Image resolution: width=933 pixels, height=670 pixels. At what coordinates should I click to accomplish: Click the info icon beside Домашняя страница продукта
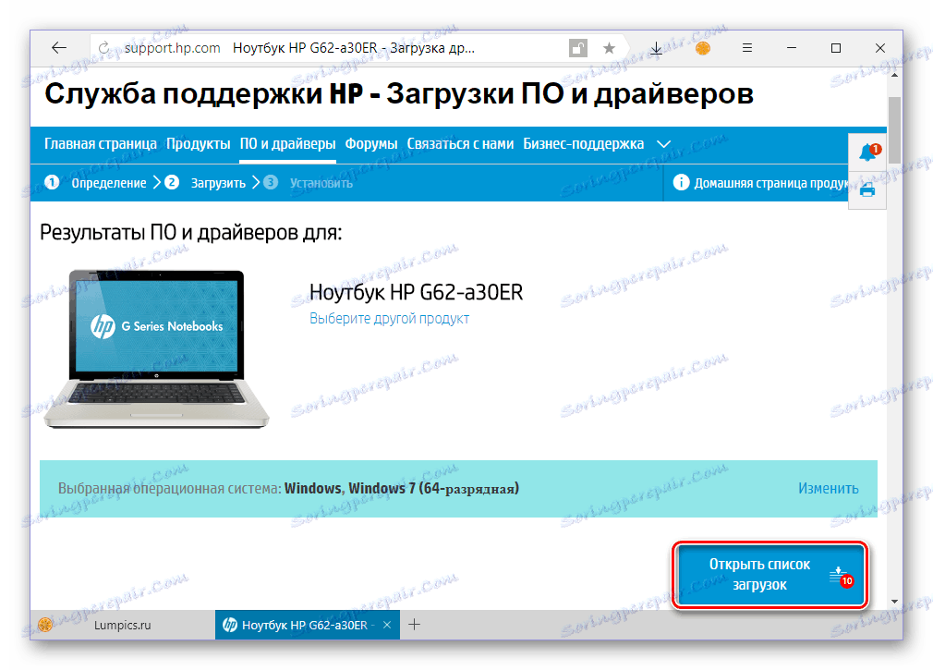pyautogui.click(x=681, y=182)
